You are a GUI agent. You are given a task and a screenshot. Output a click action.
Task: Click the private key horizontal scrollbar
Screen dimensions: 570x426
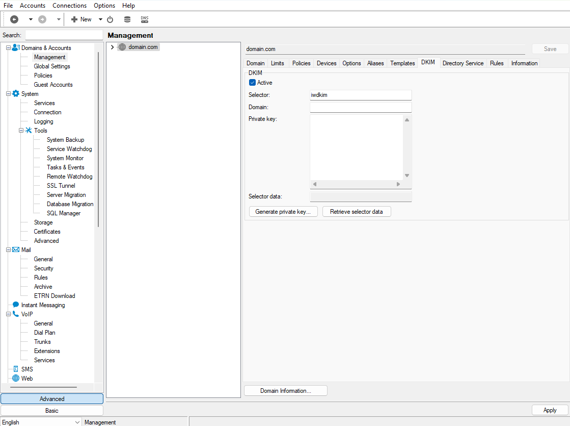point(357,184)
